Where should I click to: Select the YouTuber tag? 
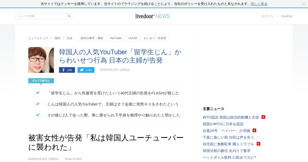click(x=116, y=38)
